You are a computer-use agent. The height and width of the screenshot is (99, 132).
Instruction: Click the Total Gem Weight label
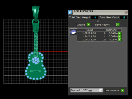[79, 17]
